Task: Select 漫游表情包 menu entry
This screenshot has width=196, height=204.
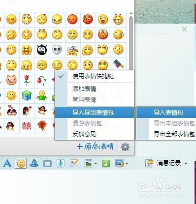Action: click(x=95, y=123)
